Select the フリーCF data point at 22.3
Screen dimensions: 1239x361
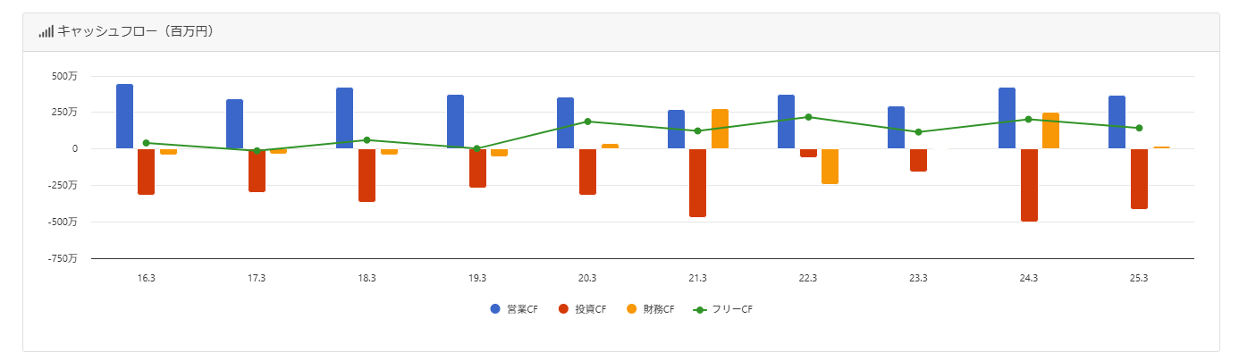tap(808, 117)
